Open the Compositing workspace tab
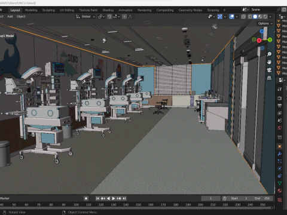This screenshot has width=287, height=215. [x=165, y=10]
